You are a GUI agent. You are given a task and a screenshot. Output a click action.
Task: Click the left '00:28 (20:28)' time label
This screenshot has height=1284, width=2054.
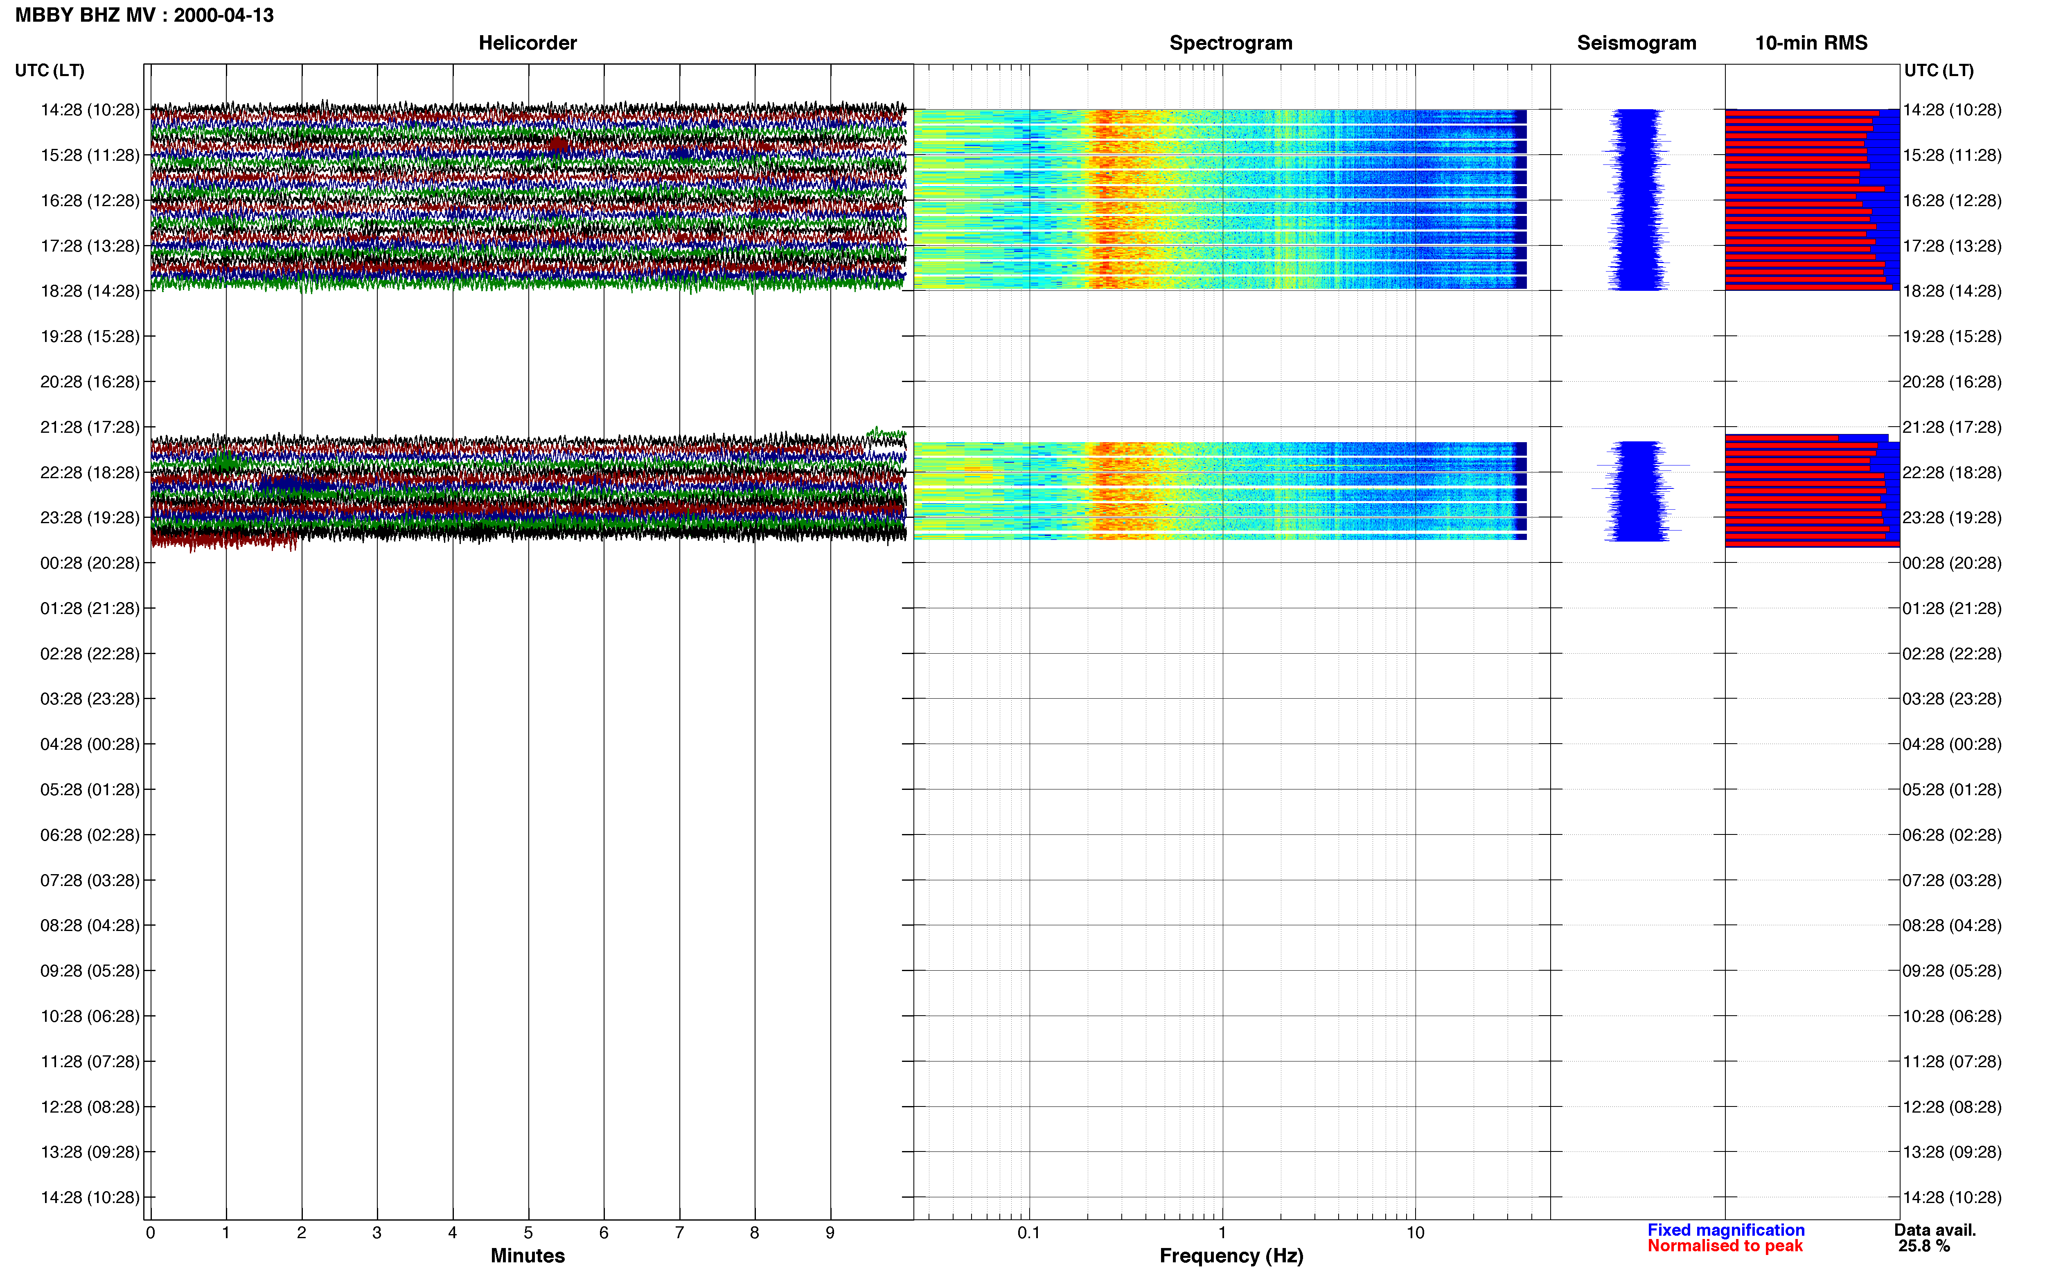[89, 563]
